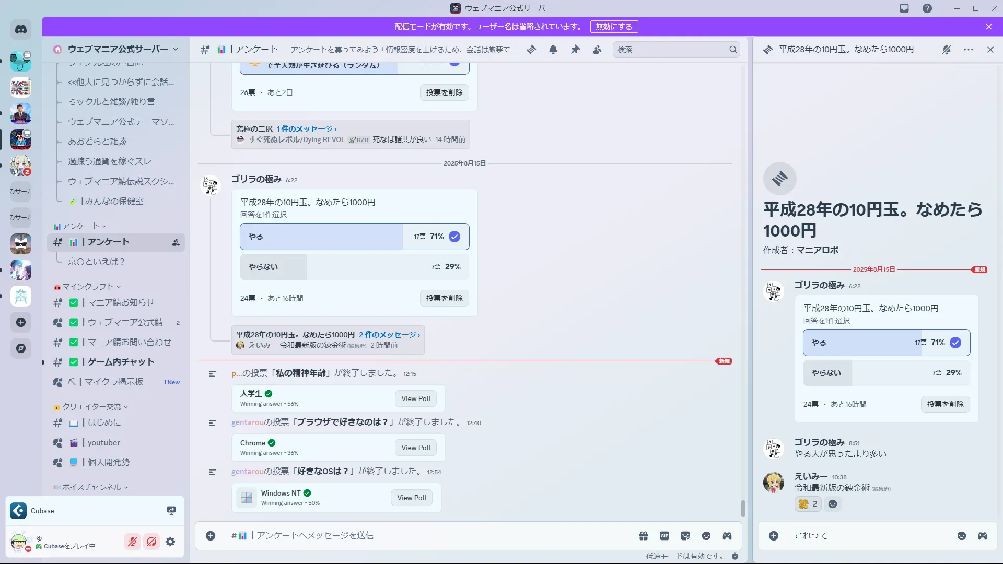Click the 無効にする button in the banner

tap(614, 27)
